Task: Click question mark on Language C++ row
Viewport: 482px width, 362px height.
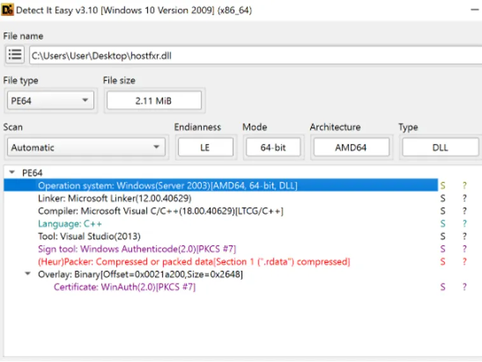Action: (x=465, y=224)
